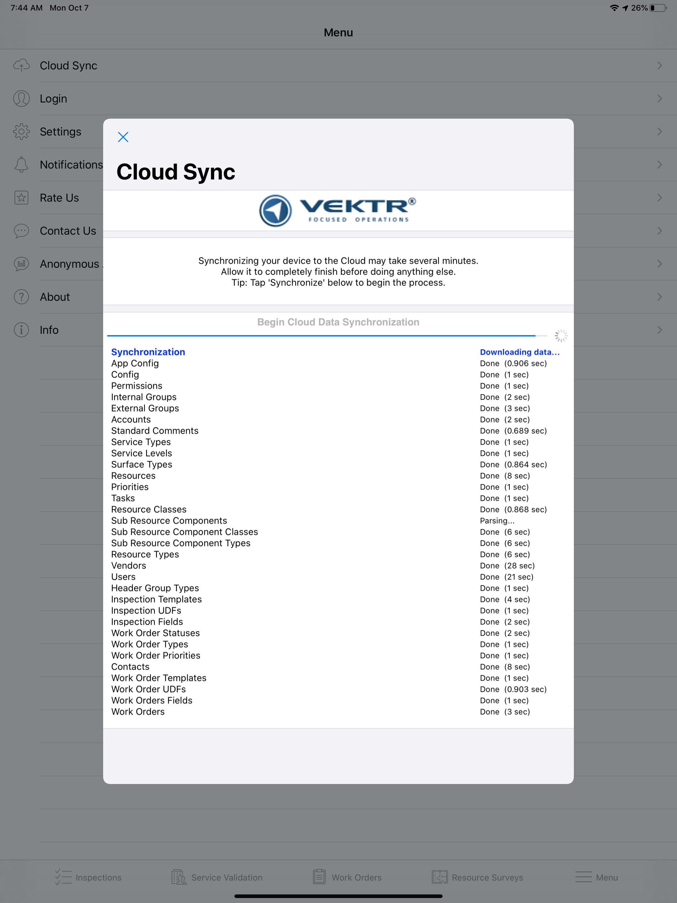Tap Begin Cloud Data Synchronization button
The height and width of the screenshot is (903, 677).
[x=338, y=322]
